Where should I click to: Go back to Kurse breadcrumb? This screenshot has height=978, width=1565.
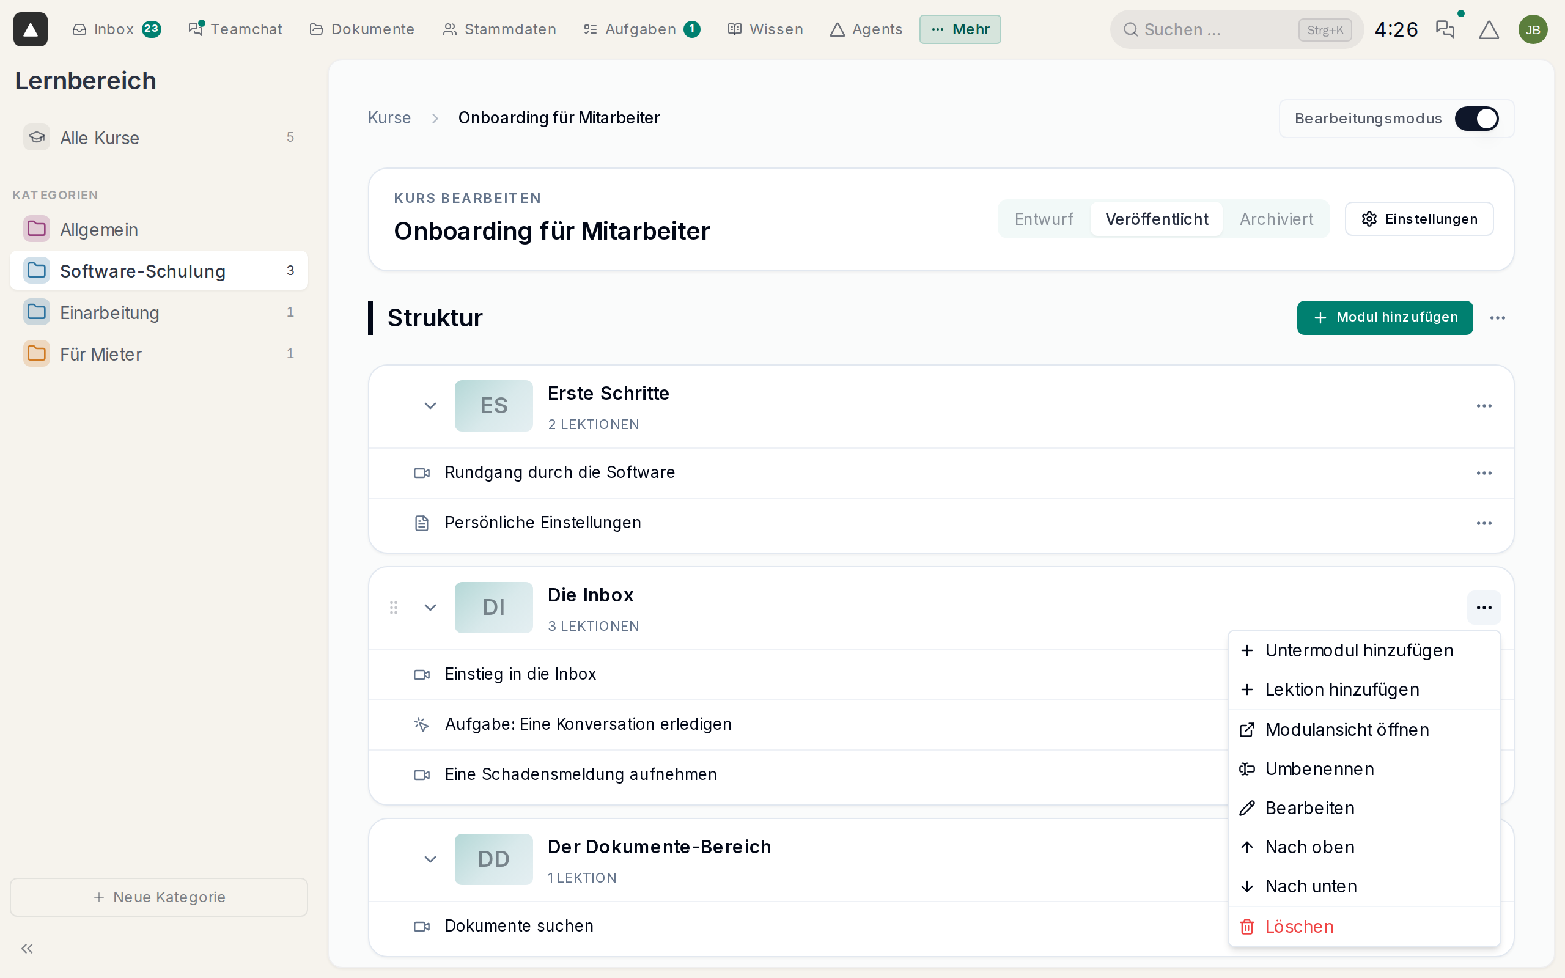pos(389,118)
